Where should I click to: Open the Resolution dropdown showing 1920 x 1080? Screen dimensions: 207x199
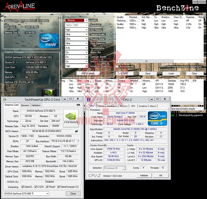[76, 25]
